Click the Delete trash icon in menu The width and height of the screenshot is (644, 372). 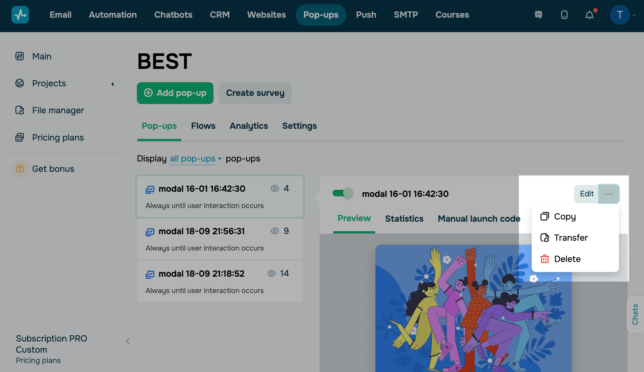click(545, 259)
